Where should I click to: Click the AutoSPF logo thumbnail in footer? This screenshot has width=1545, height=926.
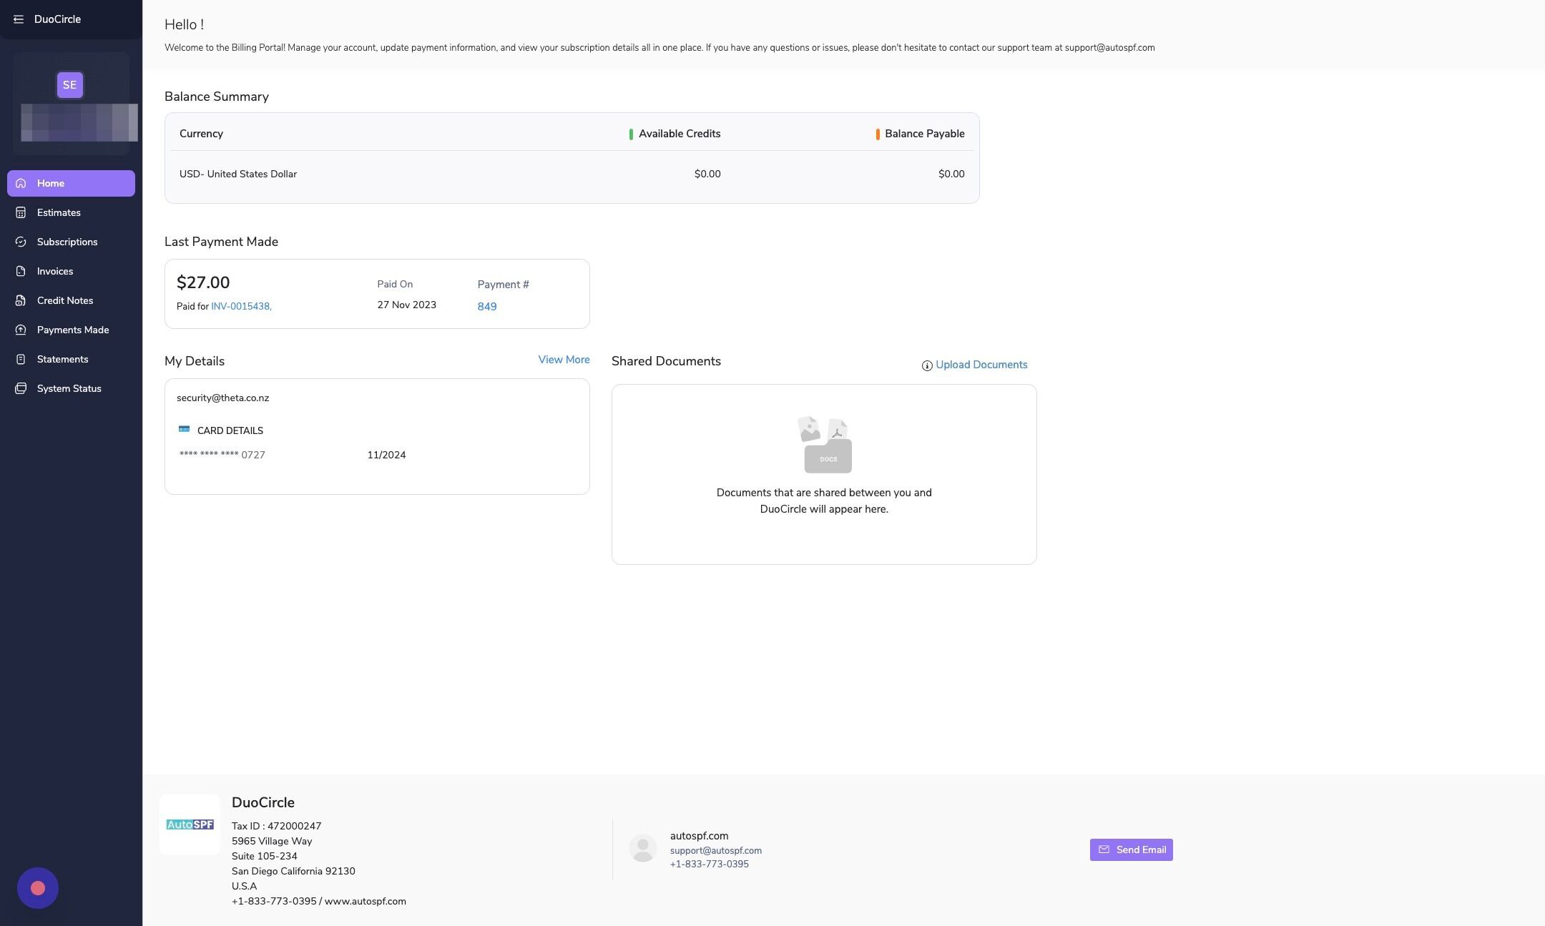[190, 824]
